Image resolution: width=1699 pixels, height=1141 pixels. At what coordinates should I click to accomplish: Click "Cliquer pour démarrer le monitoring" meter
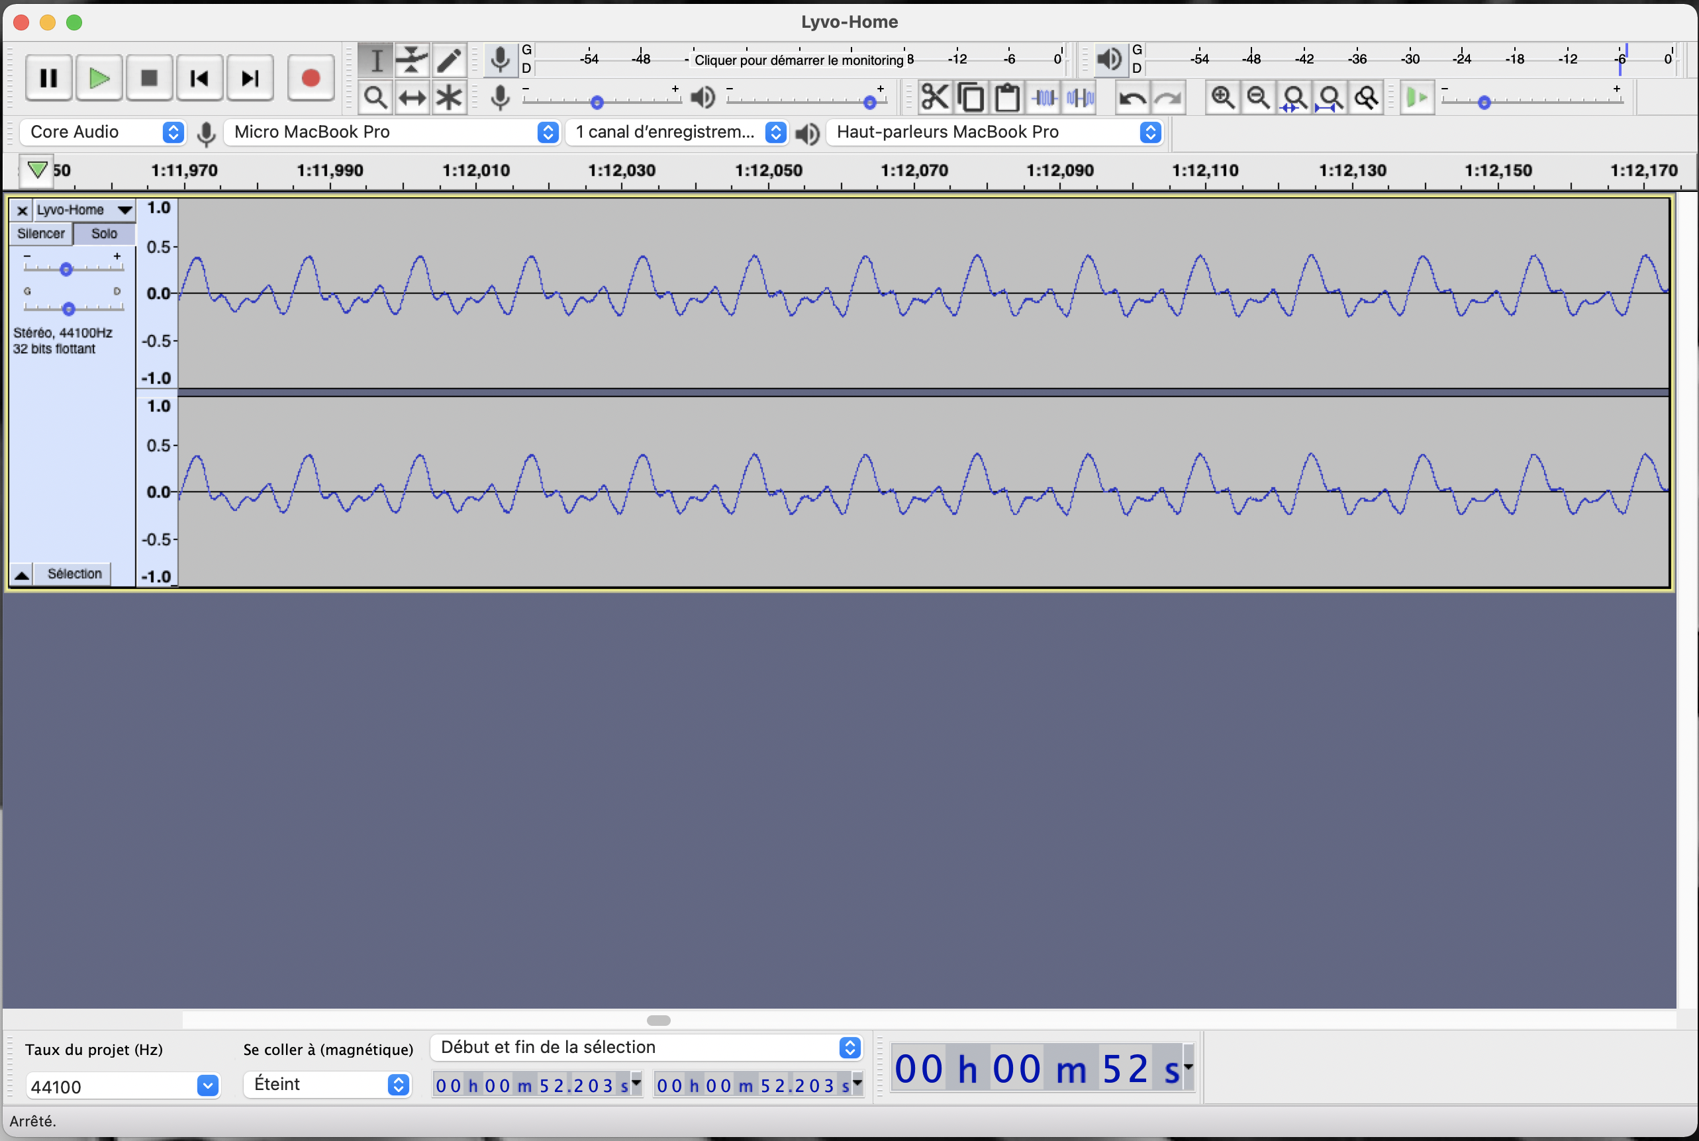coord(799,60)
